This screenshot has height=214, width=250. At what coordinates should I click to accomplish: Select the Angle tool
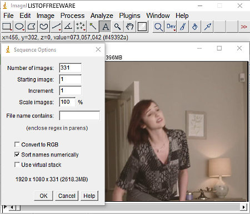tap(68, 27)
